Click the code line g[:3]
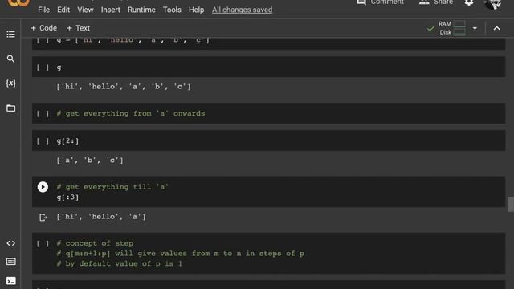 click(x=67, y=197)
